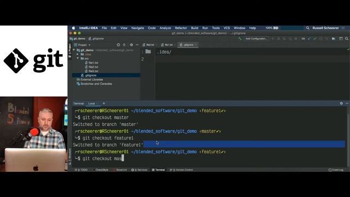Click the folder gutter icon on line 1

point(148,51)
